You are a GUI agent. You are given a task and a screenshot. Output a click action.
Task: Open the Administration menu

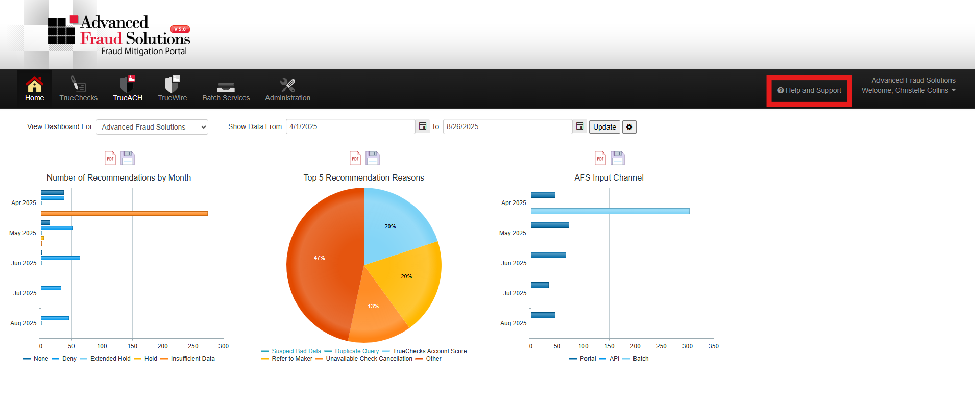click(287, 89)
